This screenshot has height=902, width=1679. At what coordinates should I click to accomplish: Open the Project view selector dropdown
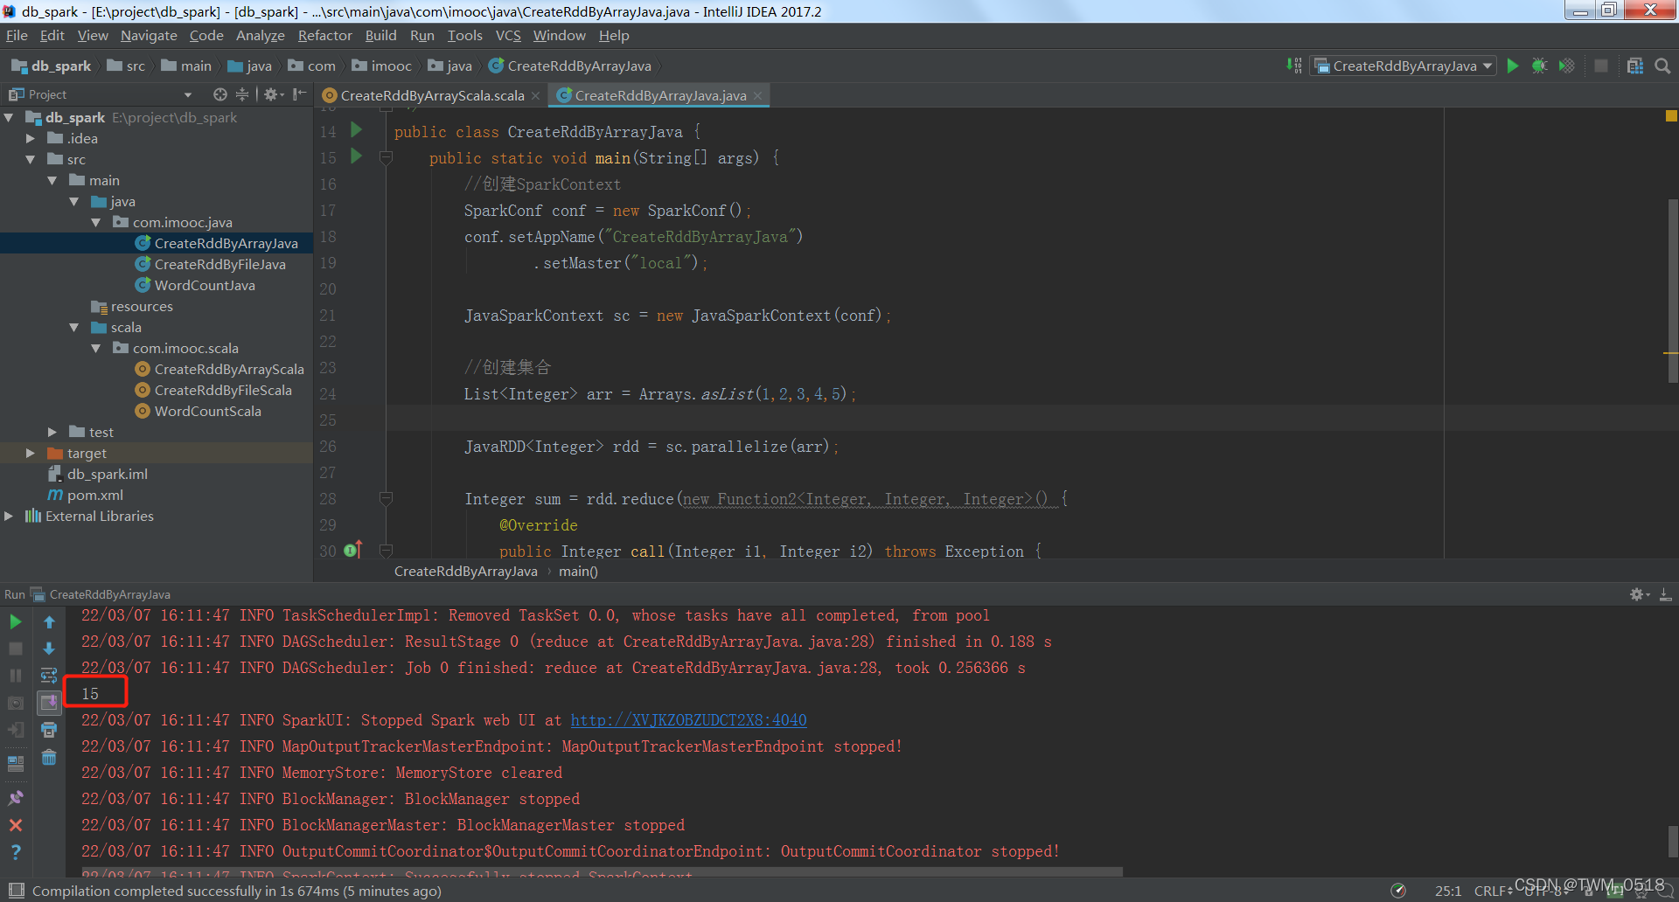pyautogui.click(x=187, y=94)
